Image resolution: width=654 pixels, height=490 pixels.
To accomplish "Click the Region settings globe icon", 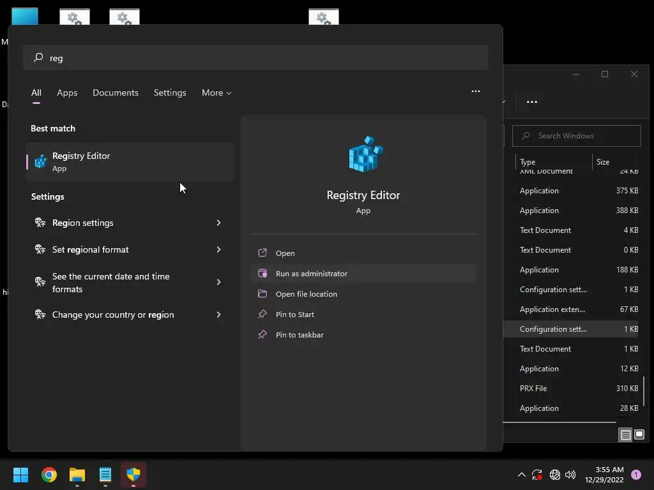I will click(x=40, y=223).
